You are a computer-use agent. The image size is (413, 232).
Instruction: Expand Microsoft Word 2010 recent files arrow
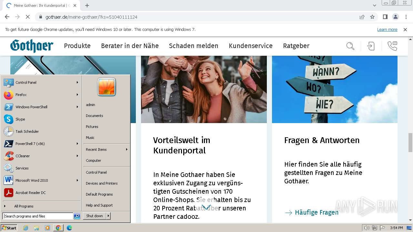pyautogui.click(x=77, y=180)
